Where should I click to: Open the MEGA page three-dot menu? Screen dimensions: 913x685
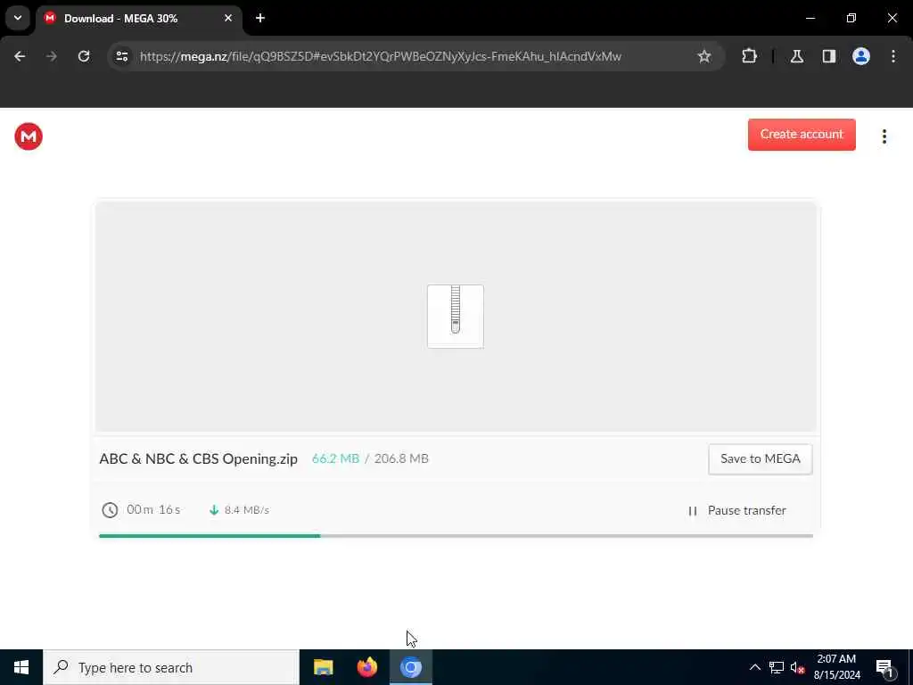(x=884, y=136)
